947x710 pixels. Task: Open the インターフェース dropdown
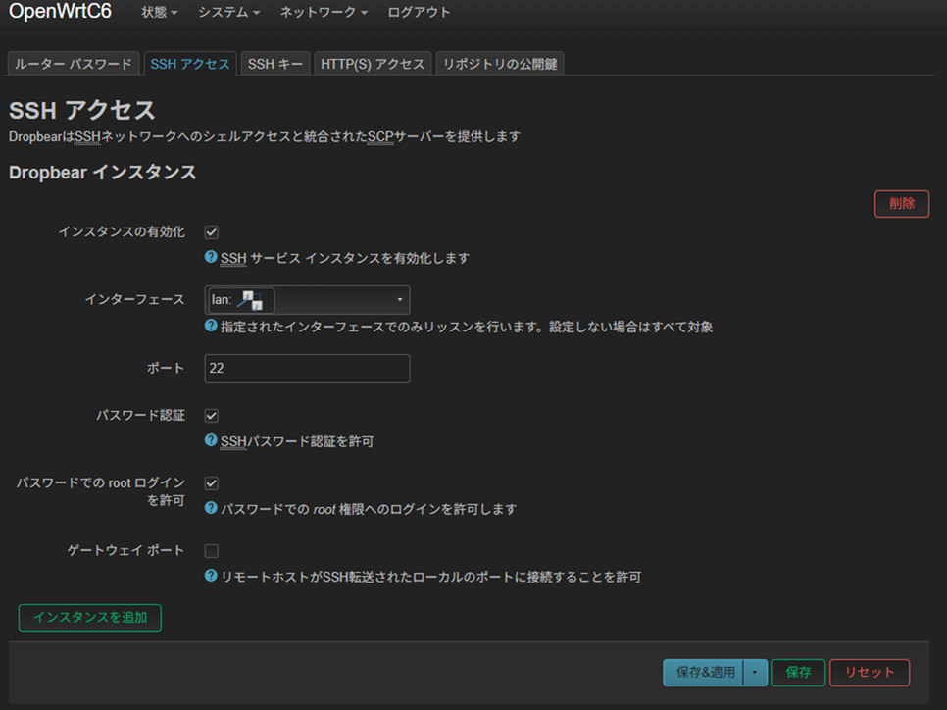tap(308, 300)
